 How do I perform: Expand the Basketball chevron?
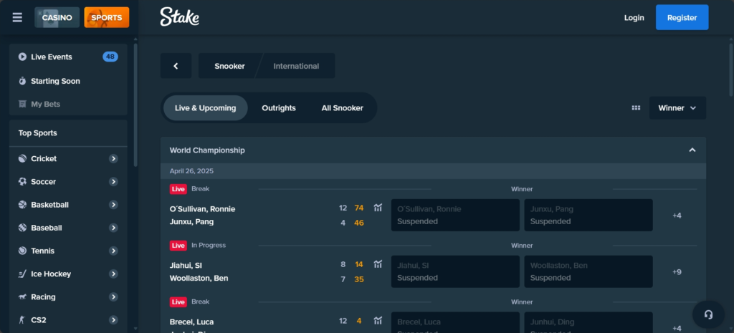click(113, 205)
